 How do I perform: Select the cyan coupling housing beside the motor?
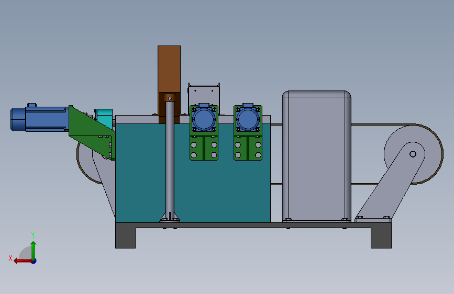pos(105,118)
